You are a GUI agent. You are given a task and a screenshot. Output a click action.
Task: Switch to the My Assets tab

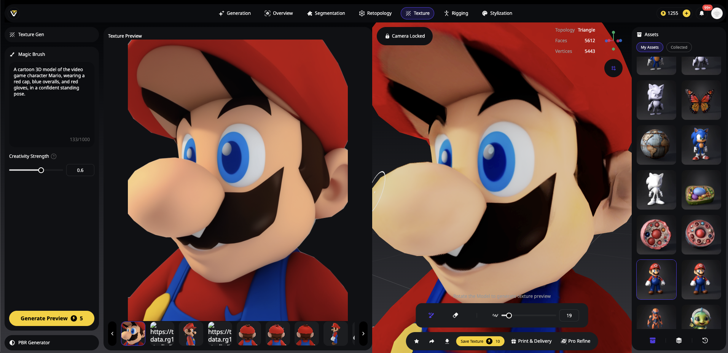[x=650, y=48]
